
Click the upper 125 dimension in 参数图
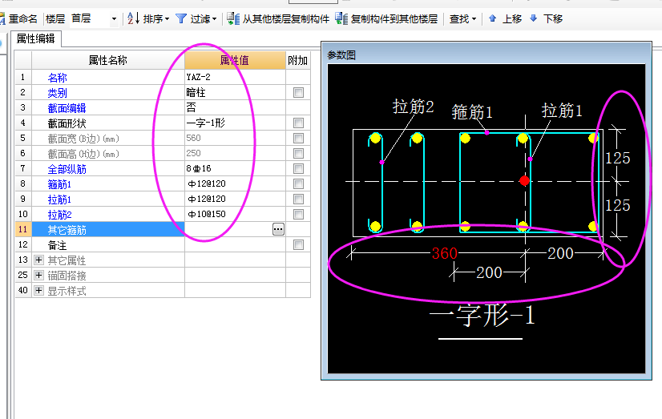tap(618, 159)
